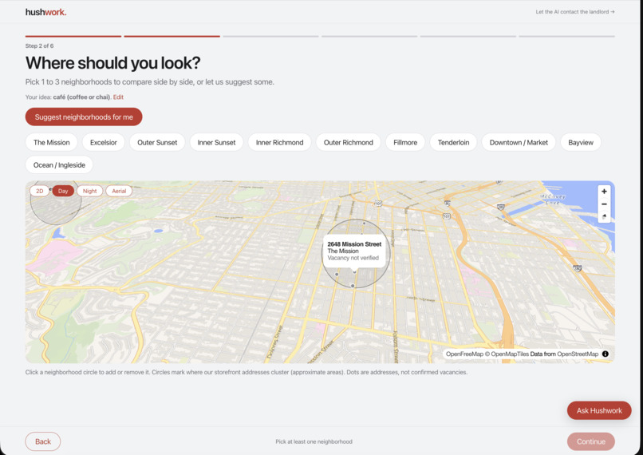
Task: Select Outer Richmond neighborhood chip
Action: pos(348,142)
